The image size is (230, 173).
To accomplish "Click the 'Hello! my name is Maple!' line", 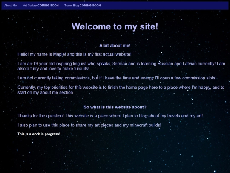I will tap(75, 54).
